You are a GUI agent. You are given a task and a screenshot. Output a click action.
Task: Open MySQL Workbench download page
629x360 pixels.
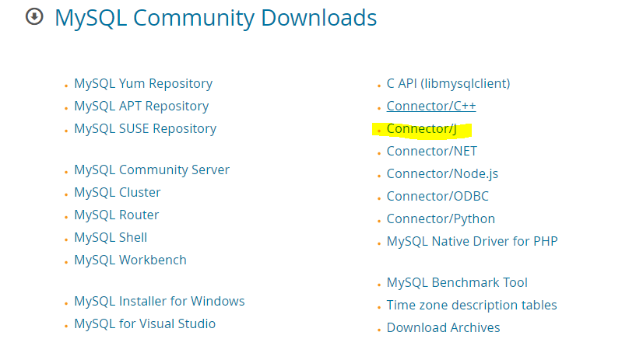tap(130, 260)
